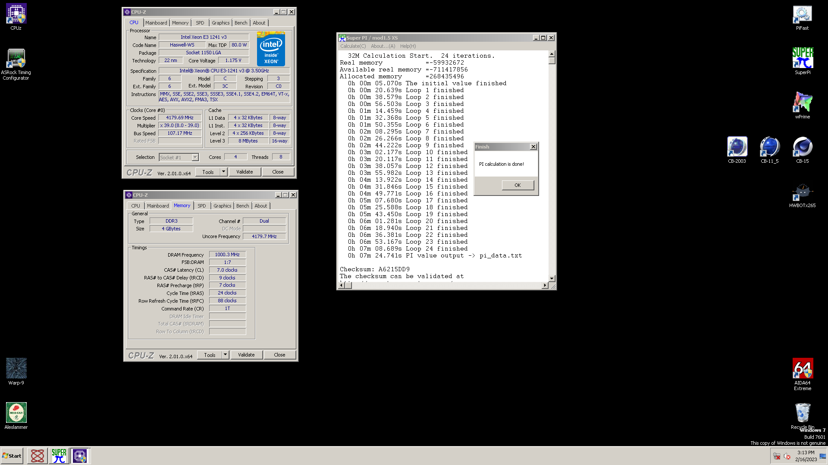The image size is (828, 465).
Task: Open Graphics tab in top CPU-Z
Action: pyautogui.click(x=221, y=23)
